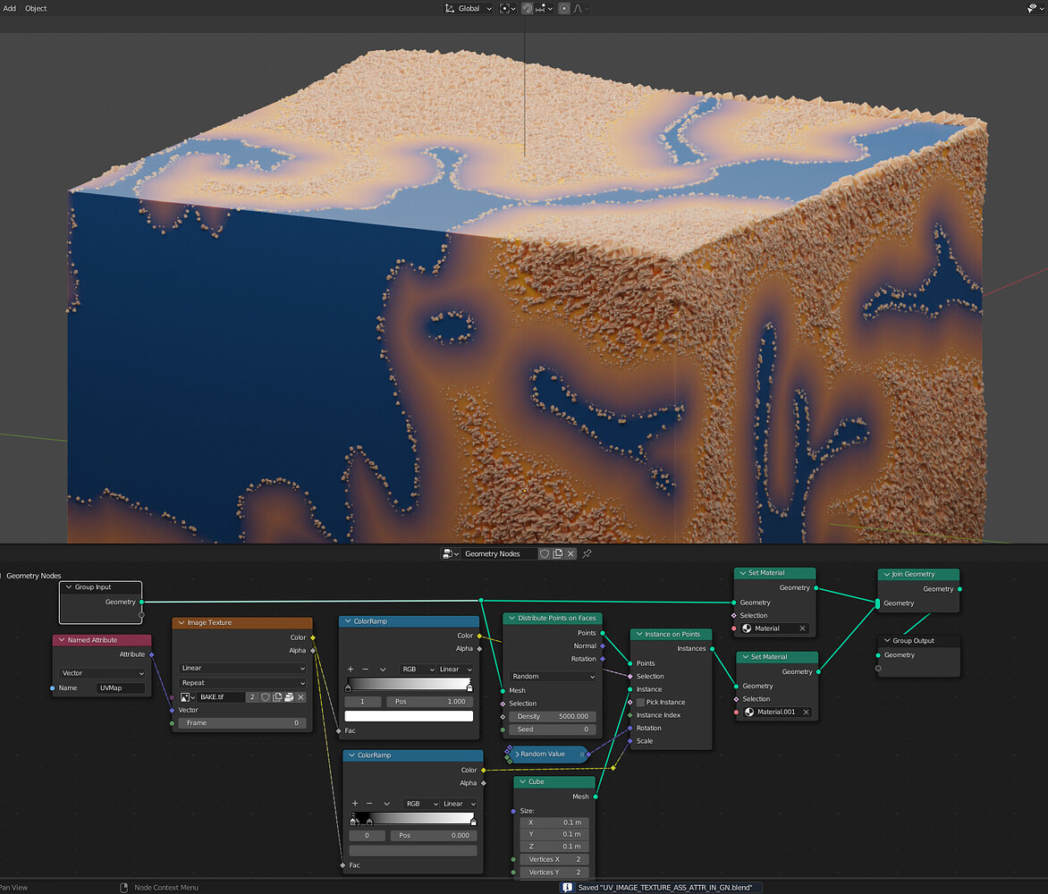Screen dimensions: 1048x894
Task: Click the Density 5000.000 field
Action: pos(553,716)
